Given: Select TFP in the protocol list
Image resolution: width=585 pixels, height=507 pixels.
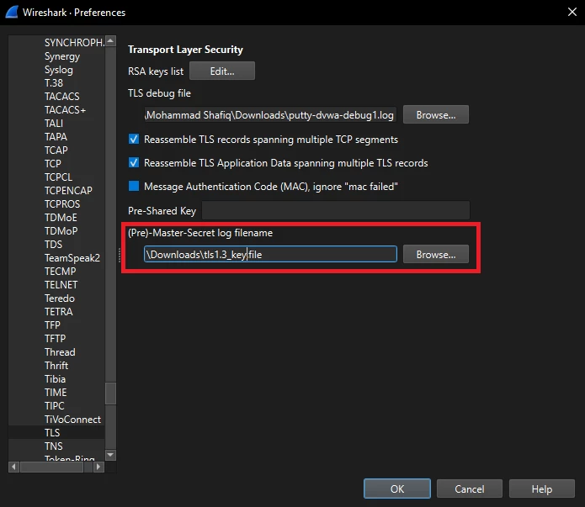Looking at the screenshot, I should 52,325.
